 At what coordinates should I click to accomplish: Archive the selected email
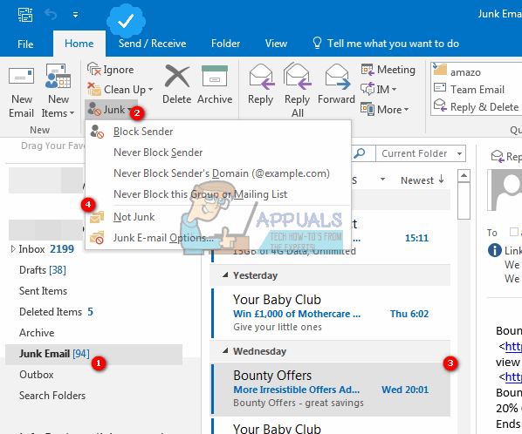[215, 85]
